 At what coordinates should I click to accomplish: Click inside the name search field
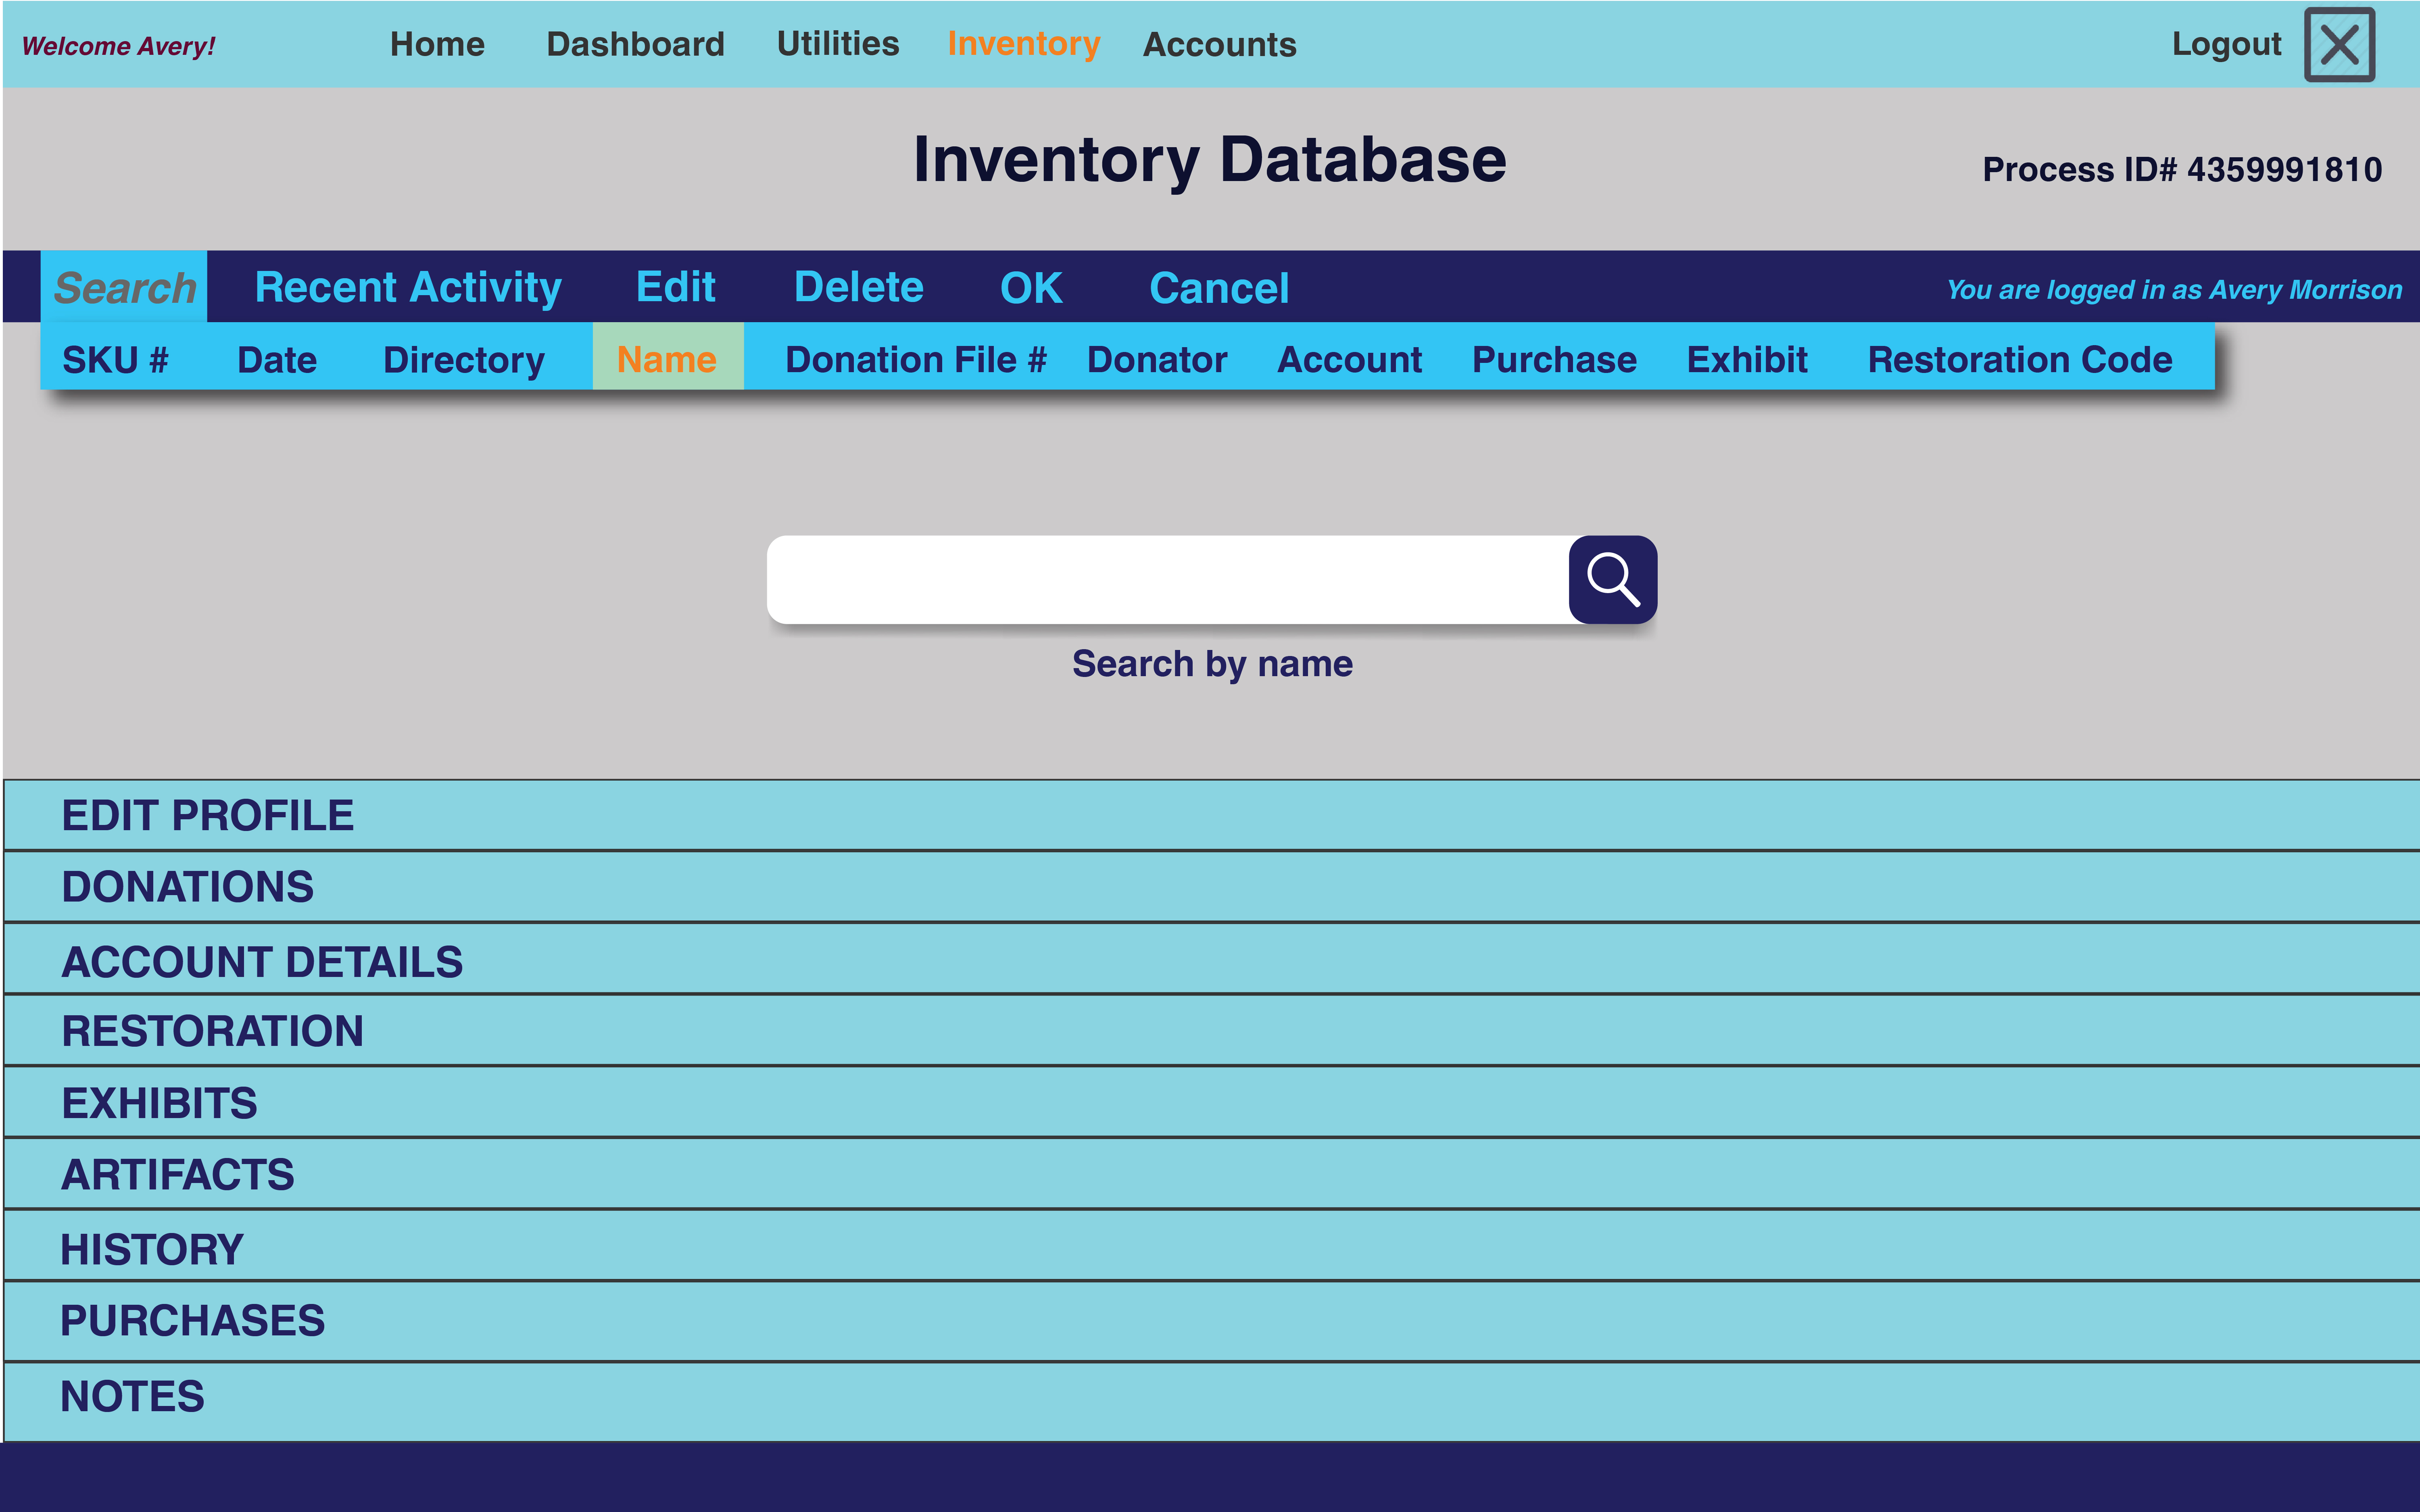(1166, 579)
